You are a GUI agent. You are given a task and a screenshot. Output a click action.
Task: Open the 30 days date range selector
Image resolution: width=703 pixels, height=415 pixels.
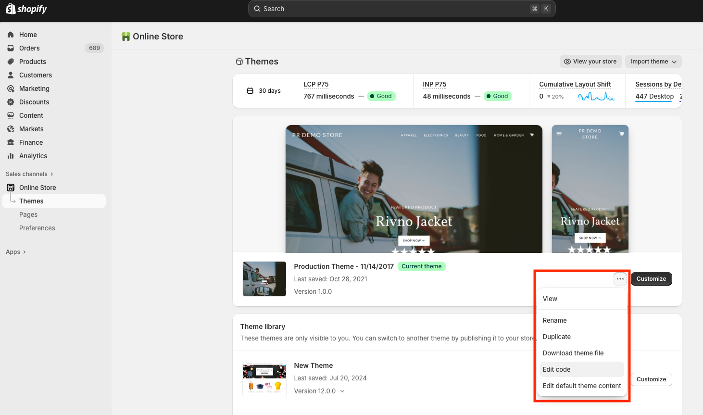pos(264,91)
